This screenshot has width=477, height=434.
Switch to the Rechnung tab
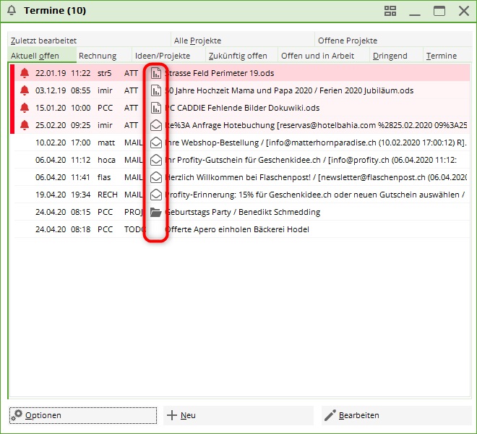tap(98, 56)
